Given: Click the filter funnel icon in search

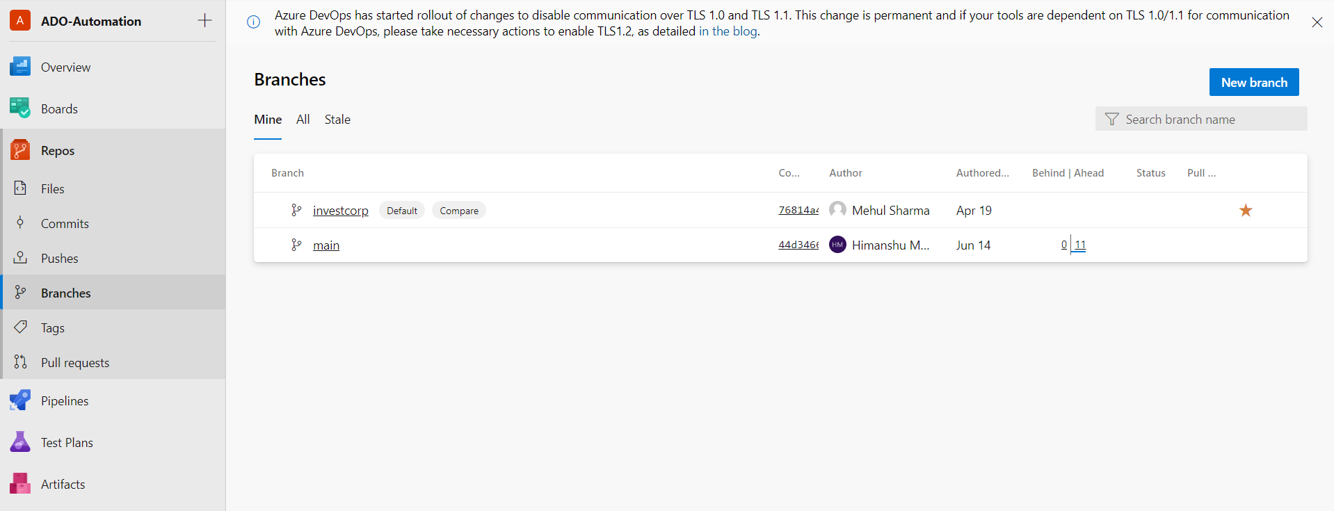Looking at the screenshot, I should pos(1112,120).
